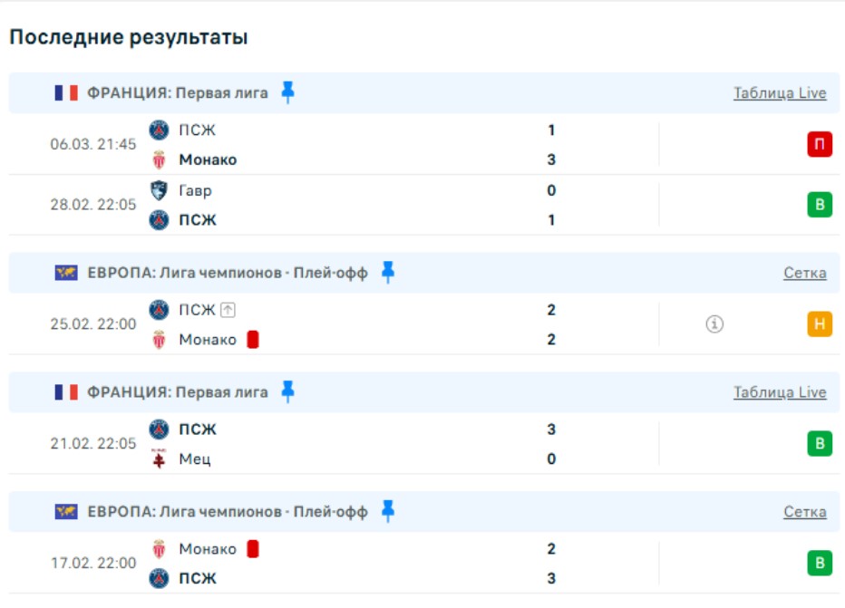Click the Монако logo in 06.03 match
845x608 pixels.
click(160, 159)
